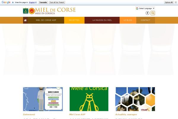The image size is (178, 119).
Task: Click the ouvrages category link
Action: tap(132, 115)
